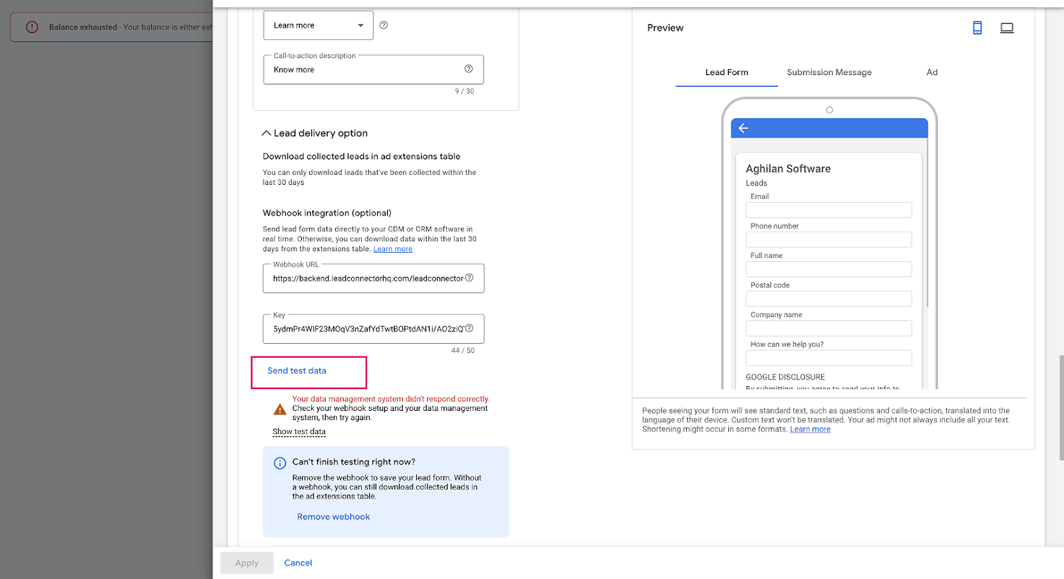
Task: Switch preview to mobile device icon
Action: click(x=978, y=28)
